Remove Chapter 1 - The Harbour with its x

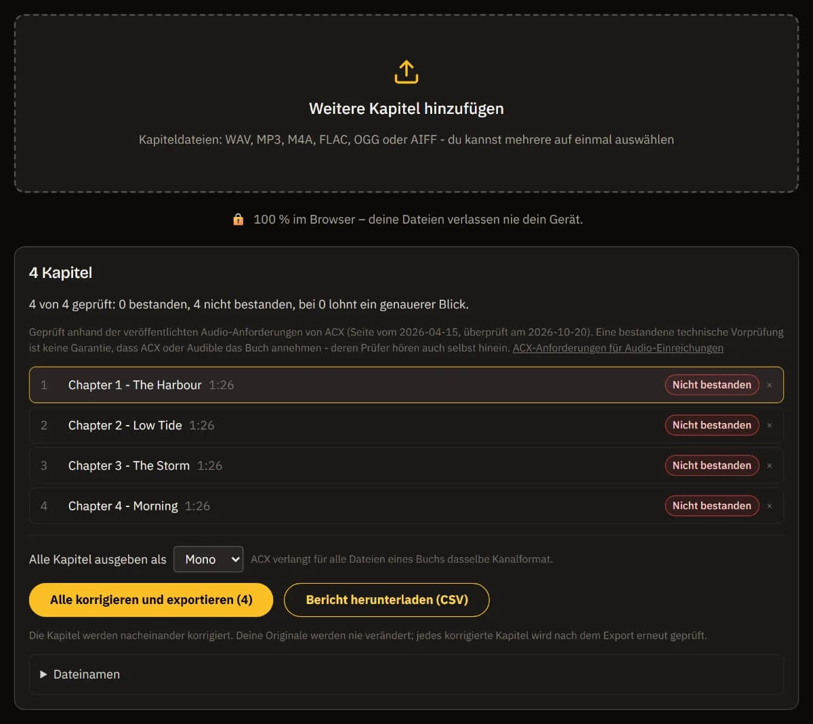point(770,385)
